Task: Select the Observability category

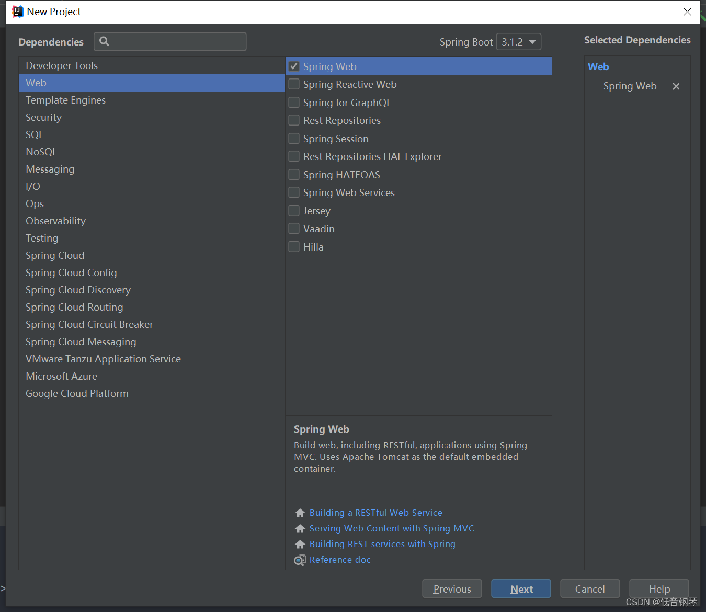Action: 152,221
